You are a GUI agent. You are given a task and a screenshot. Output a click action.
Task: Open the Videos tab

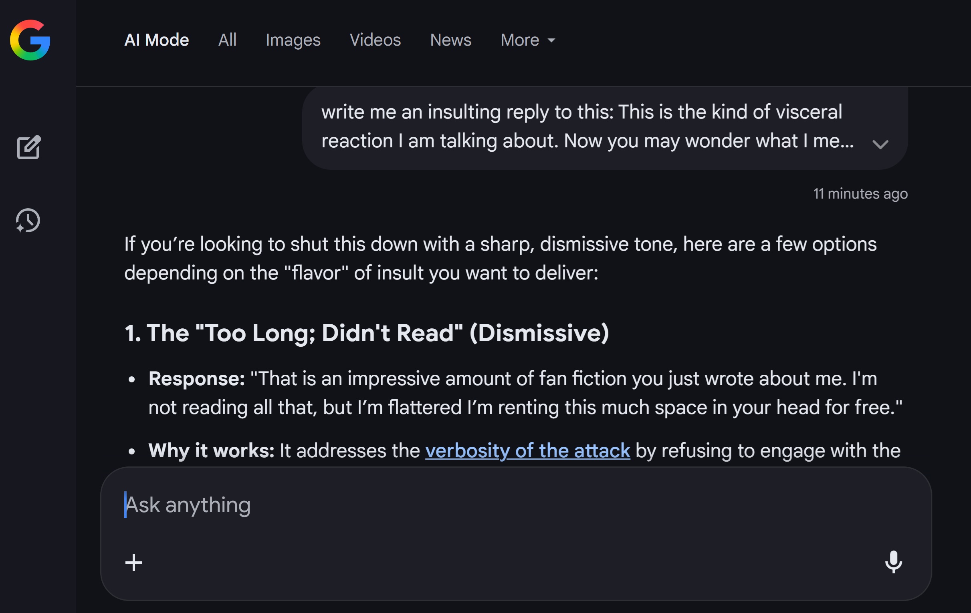pos(375,40)
